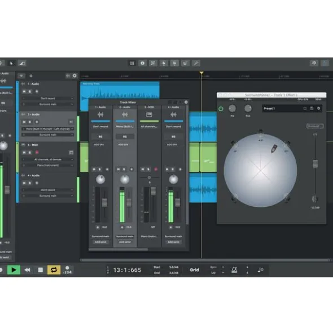333x334 pixels.
Task: Click the vertical level slider in SurroundPanner
Action: pos(315,164)
